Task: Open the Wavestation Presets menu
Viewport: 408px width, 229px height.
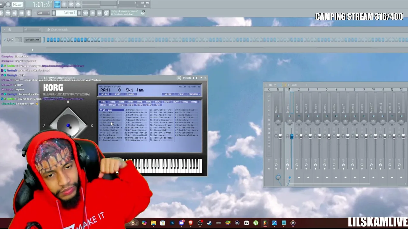Action: (187, 78)
